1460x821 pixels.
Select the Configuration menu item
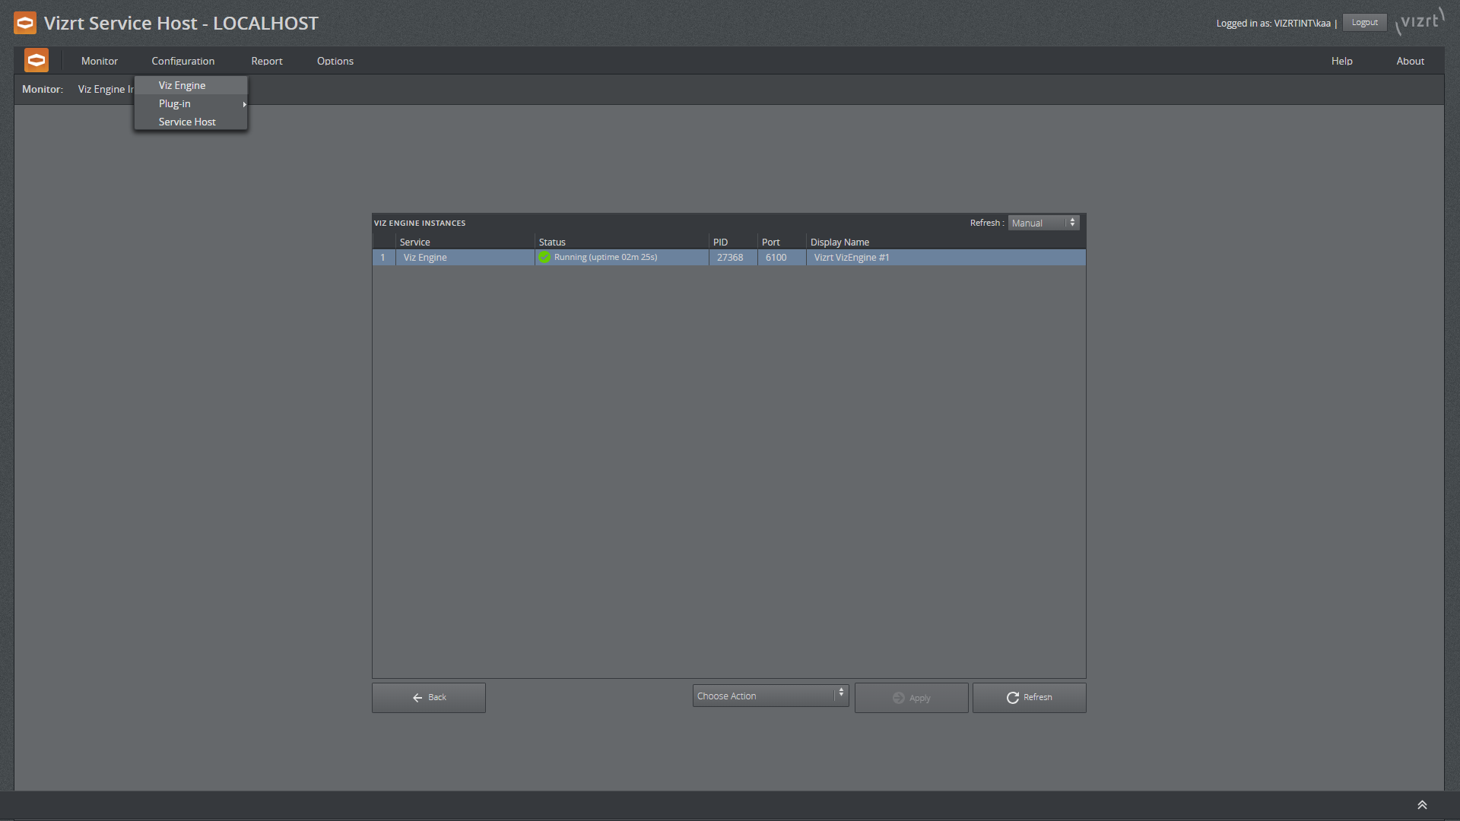pyautogui.click(x=183, y=60)
